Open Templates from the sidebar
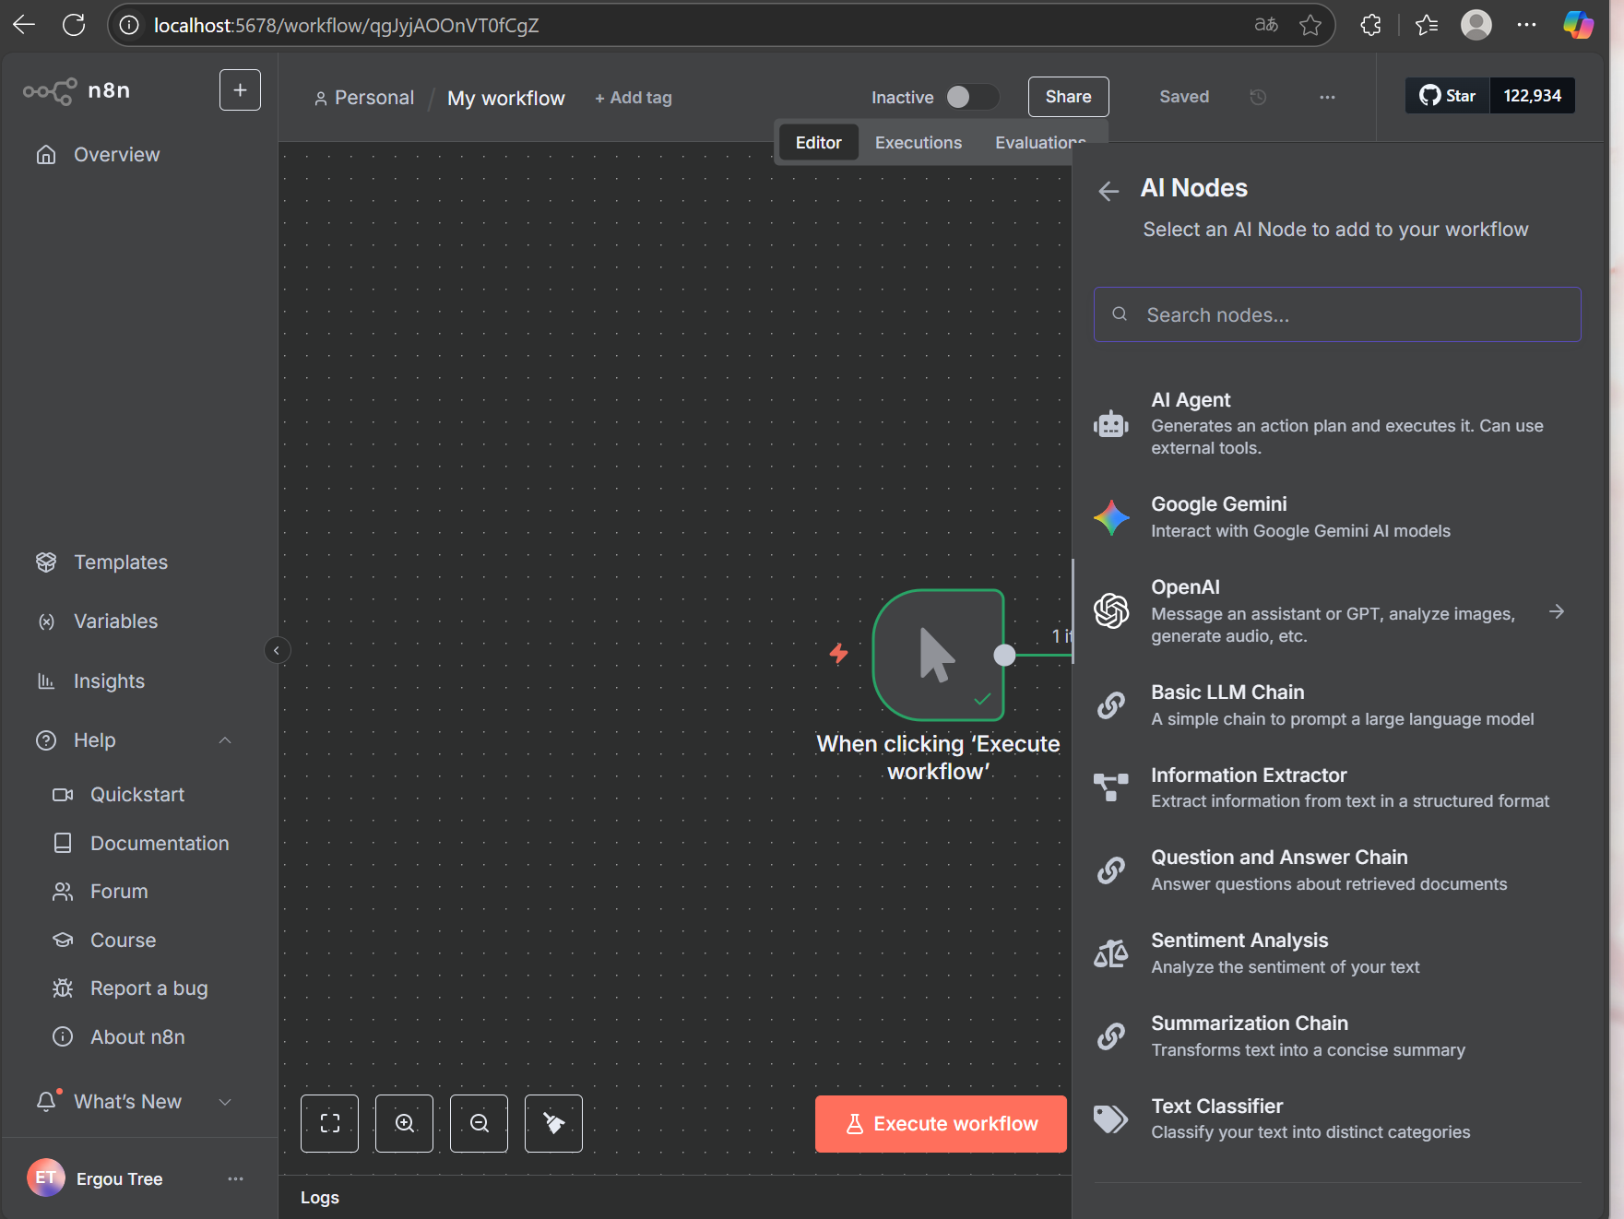Image resolution: width=1624 pixels, height=1219 pixels. [x=120, y=562]
